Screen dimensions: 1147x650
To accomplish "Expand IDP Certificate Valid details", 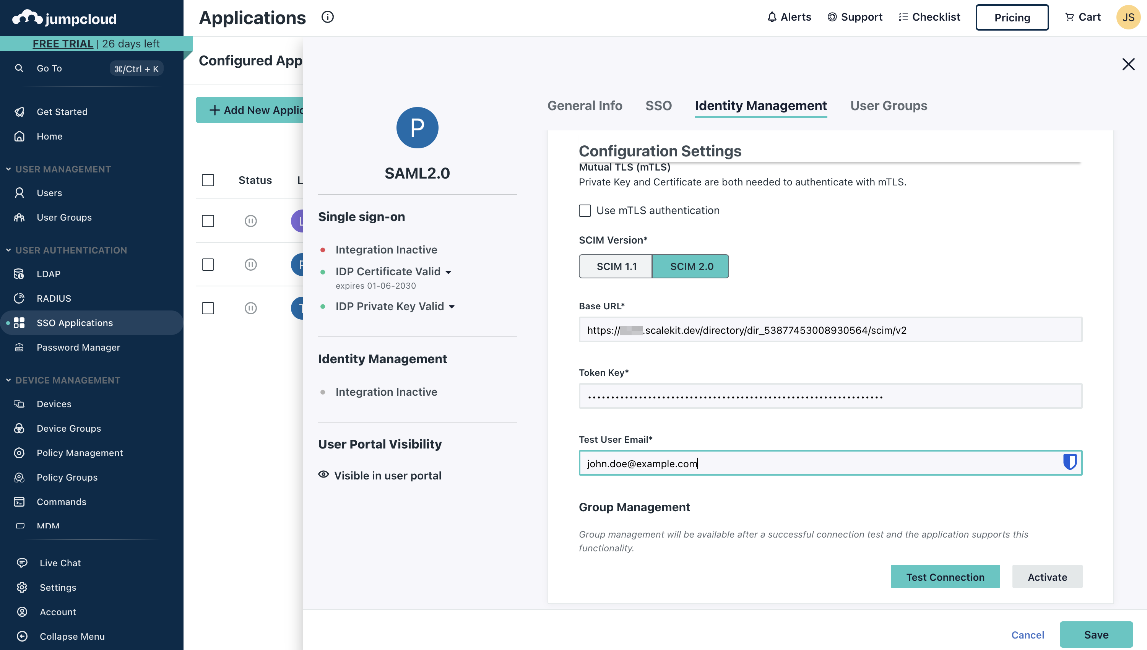I will pos(449,272).
